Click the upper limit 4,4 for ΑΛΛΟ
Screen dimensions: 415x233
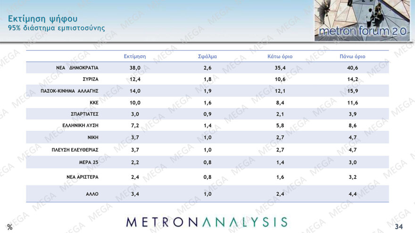pos(353,194)
